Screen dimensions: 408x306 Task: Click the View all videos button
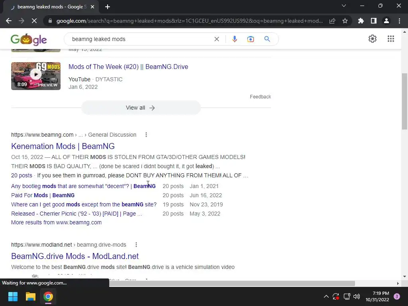coord(141,108)
